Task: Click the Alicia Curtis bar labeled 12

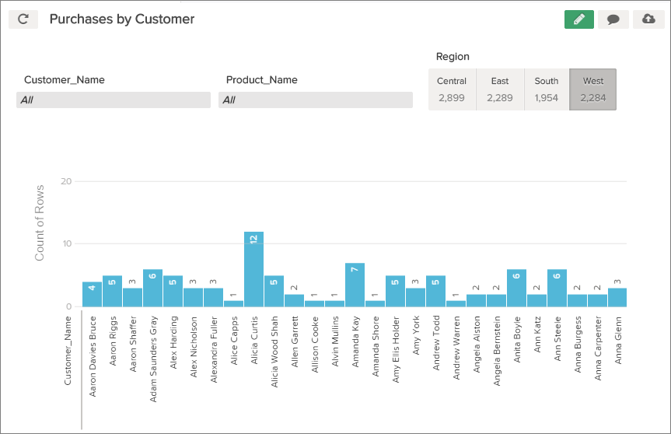Action: [253, 269]
